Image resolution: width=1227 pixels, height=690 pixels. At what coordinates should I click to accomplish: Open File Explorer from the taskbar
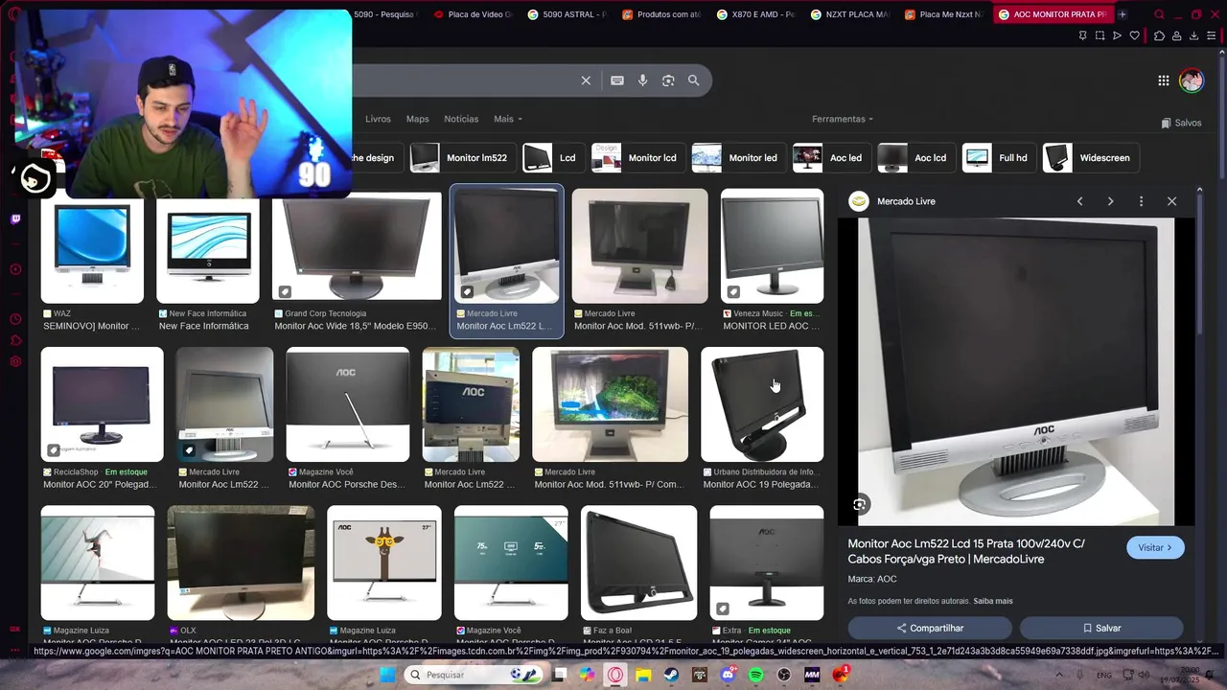coord(643,675)
